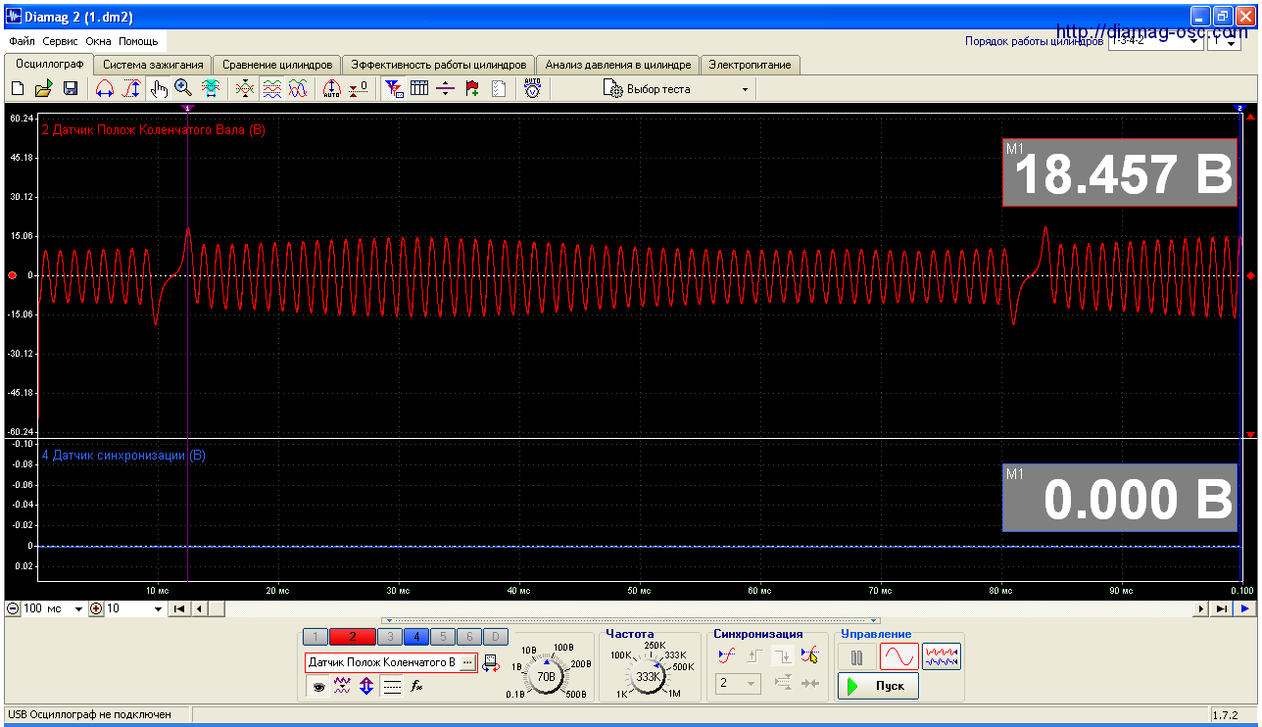Open the Помощь menu
The width and height of the screenshot is (1262, 727).
pyautogui.click(x=138, y=42)
